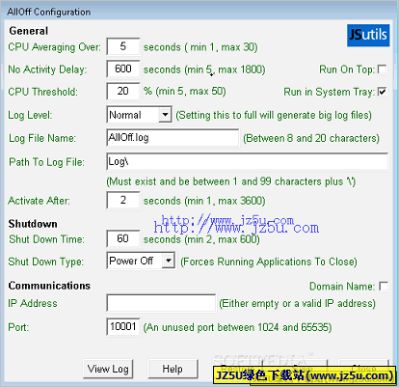Click the No Activity Delay field
Image resolution: width=399 pixels, height=387 pixels.
pos(123,69)
